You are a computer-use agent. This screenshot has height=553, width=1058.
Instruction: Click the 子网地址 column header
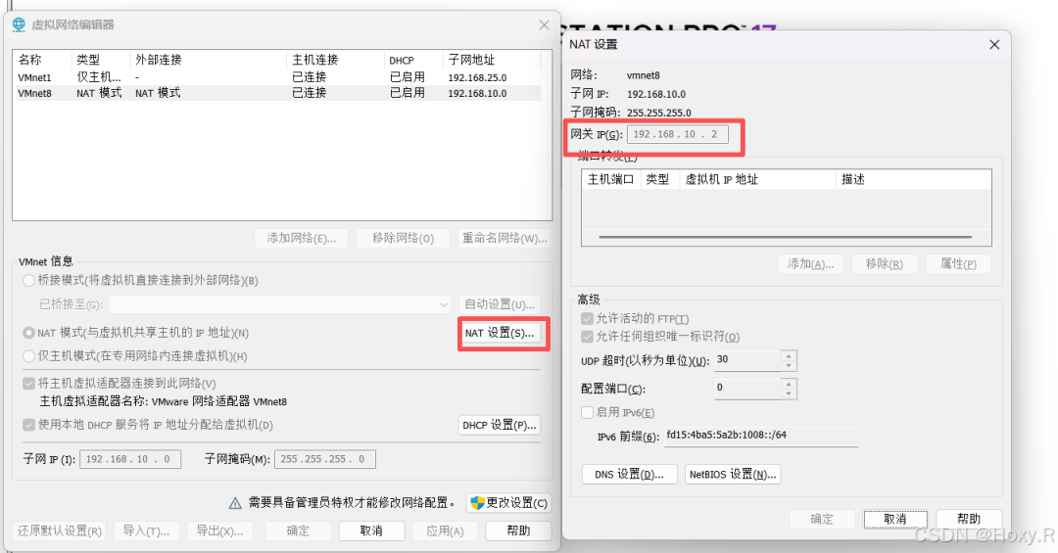click(x=492, y=60)
